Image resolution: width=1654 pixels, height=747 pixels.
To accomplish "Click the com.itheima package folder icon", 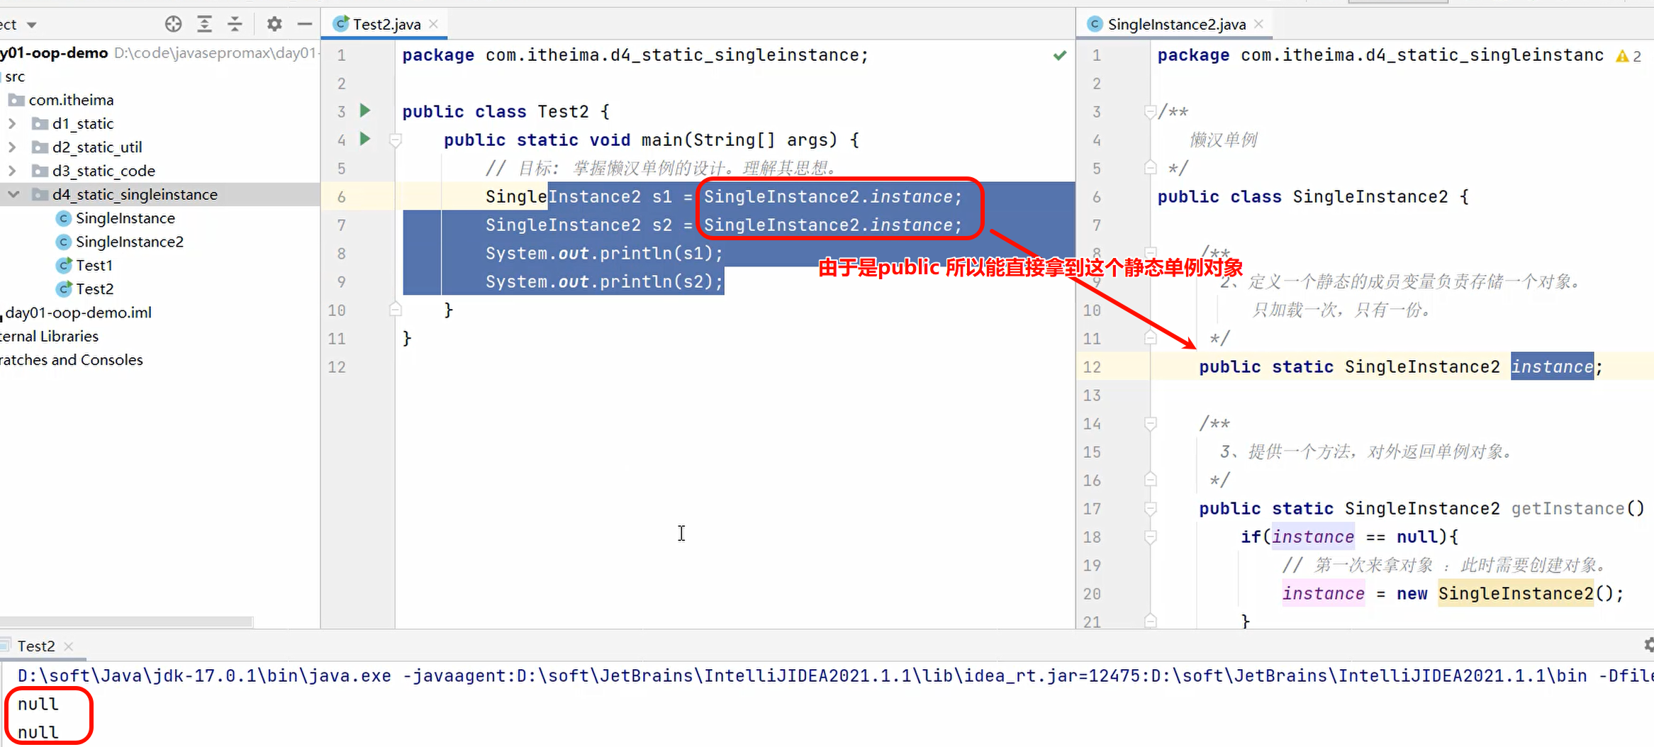I will [17, 100].
